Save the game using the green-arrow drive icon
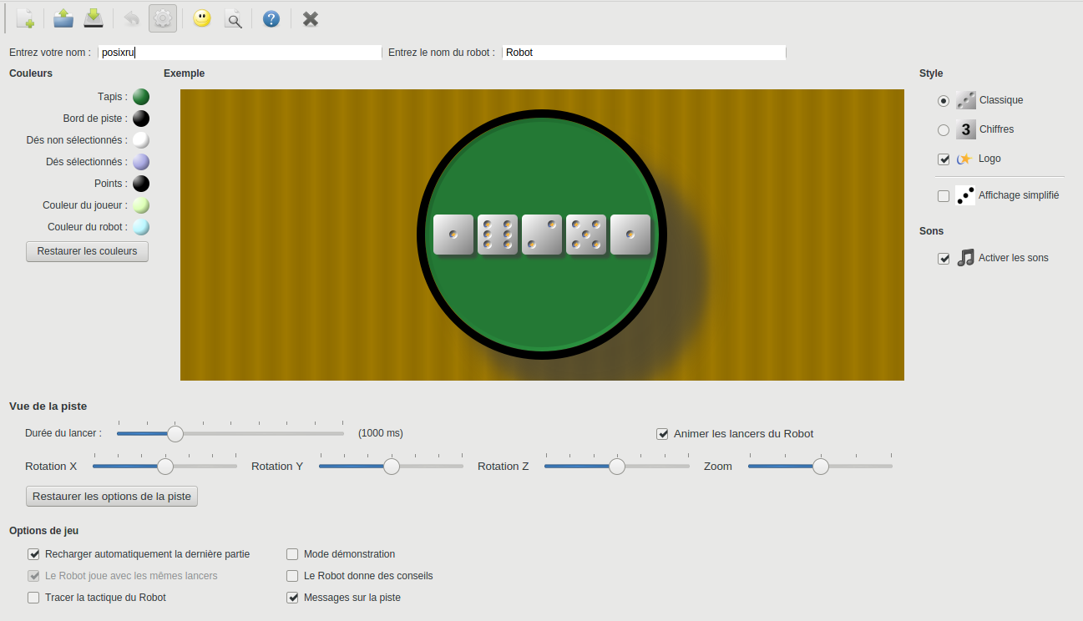 coord(94,18)
